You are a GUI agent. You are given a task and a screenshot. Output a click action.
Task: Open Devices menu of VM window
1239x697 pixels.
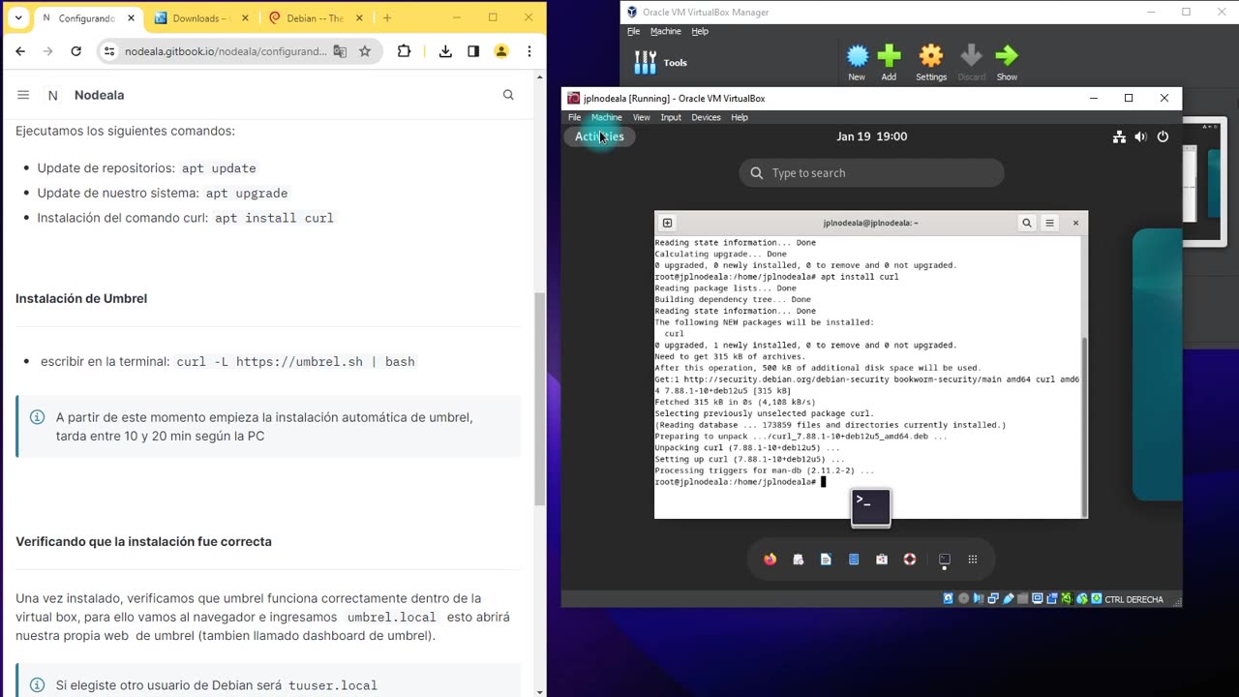[x=706, y=117]
